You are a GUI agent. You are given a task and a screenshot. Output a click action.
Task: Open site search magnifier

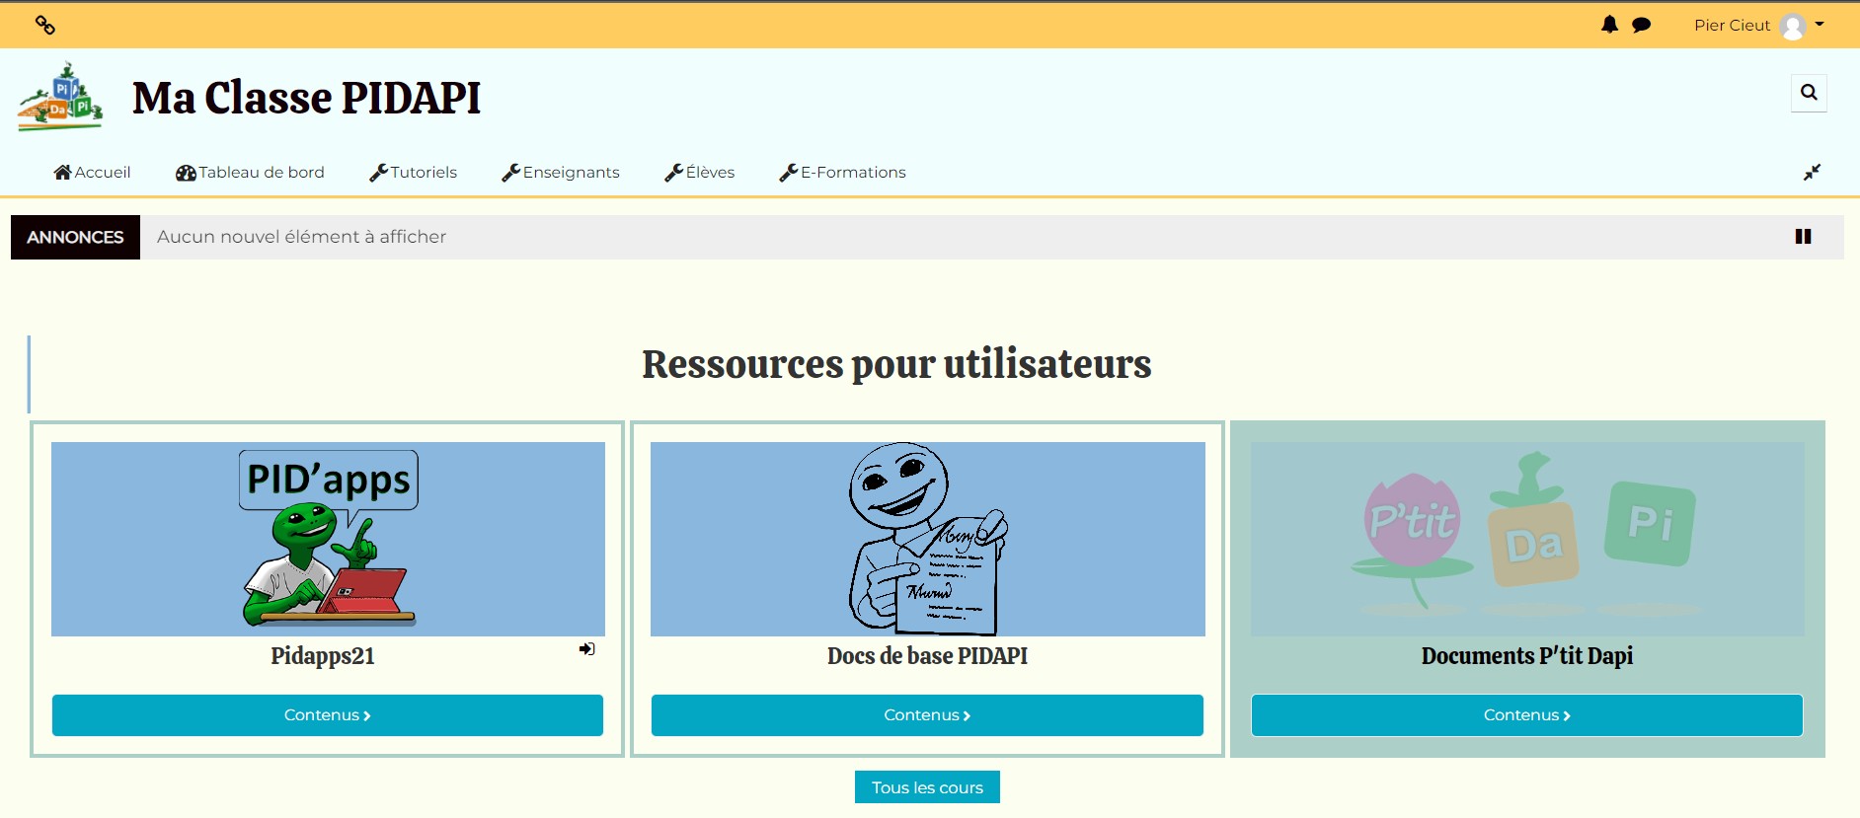click(x=1809, y=93)
